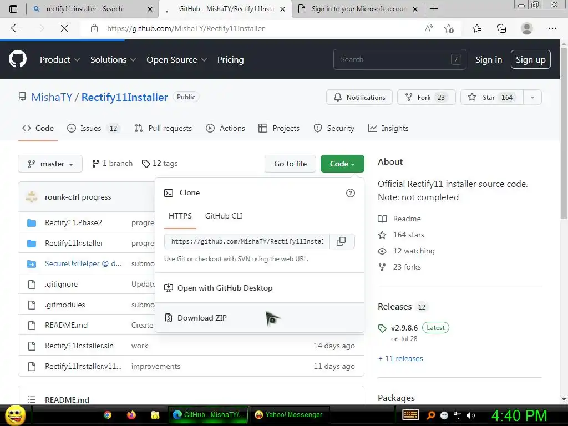
Task: Click the network tray icon
Action: pyautogui.click(x=458, y=415)
